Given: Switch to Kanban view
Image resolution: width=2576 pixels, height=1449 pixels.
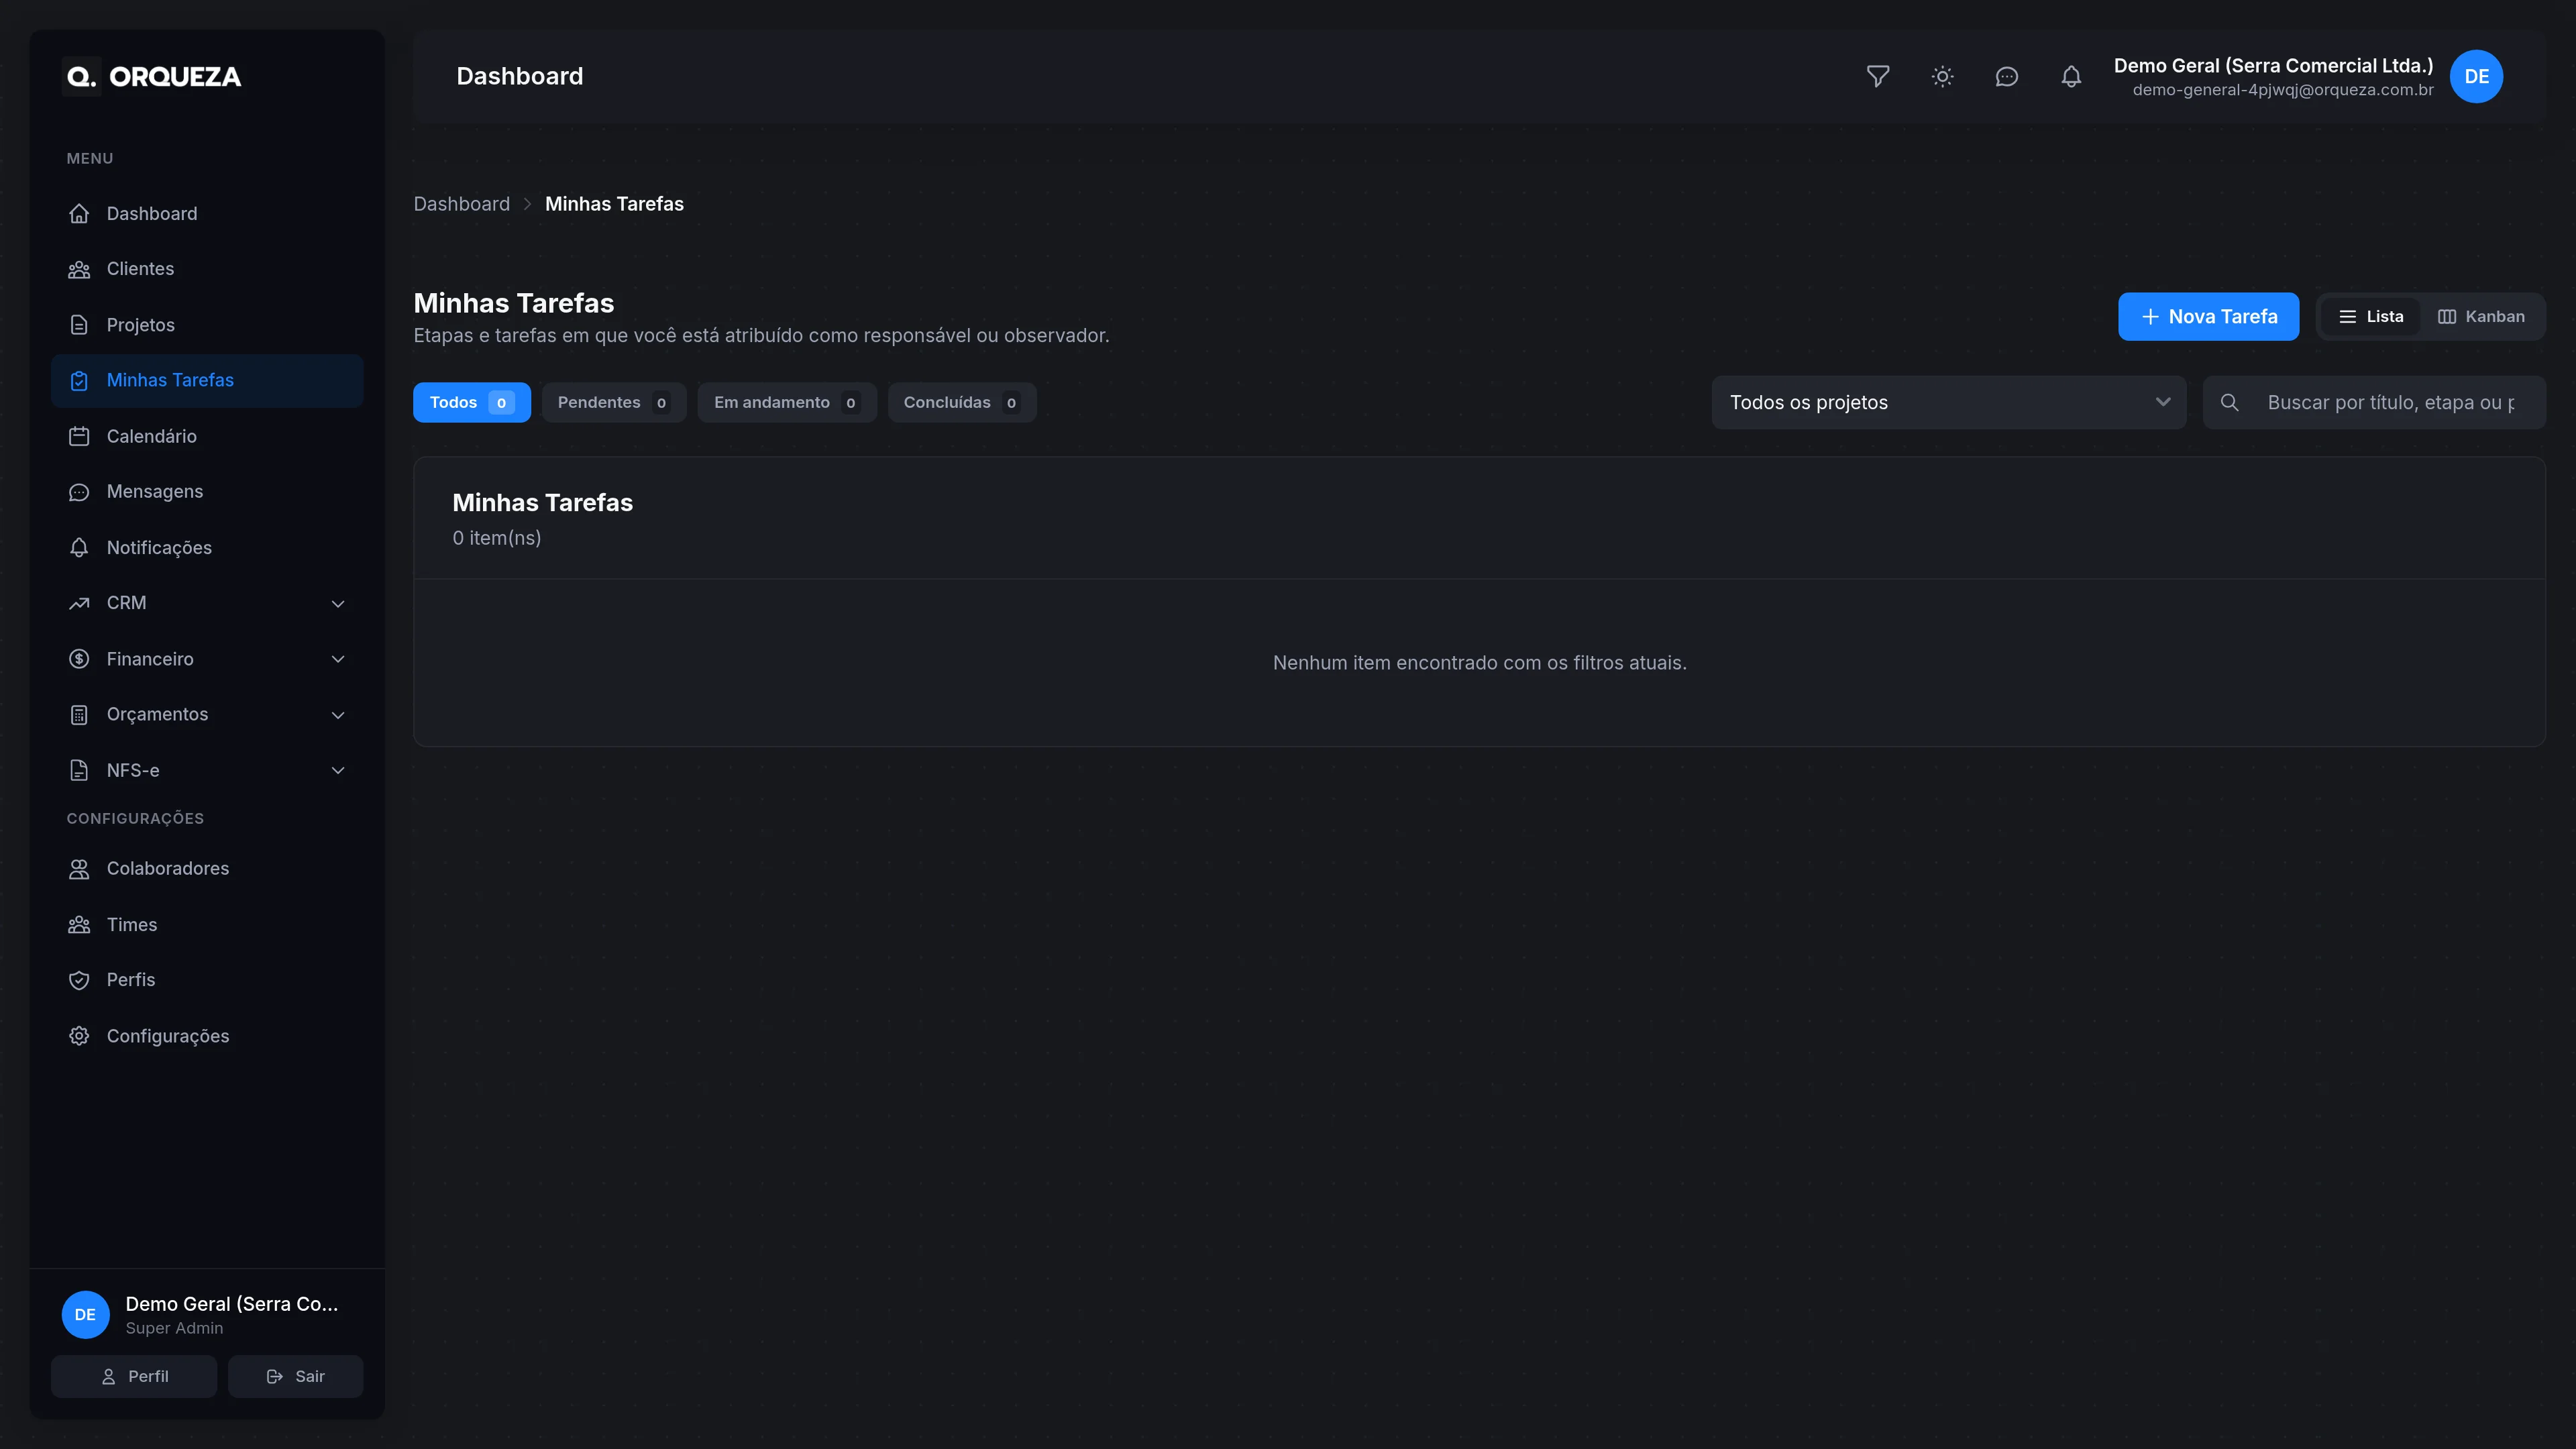Looking at the screenshot, I should click(x=2481, y=317).
